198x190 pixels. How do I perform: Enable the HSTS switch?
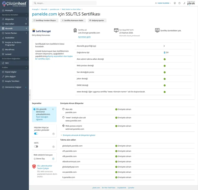click(x=36, y=146)
